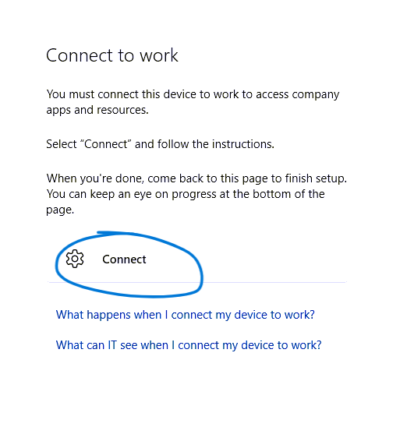Click 'apps and resources.' text line
The image size is (407, 427).
click(97, 110)
